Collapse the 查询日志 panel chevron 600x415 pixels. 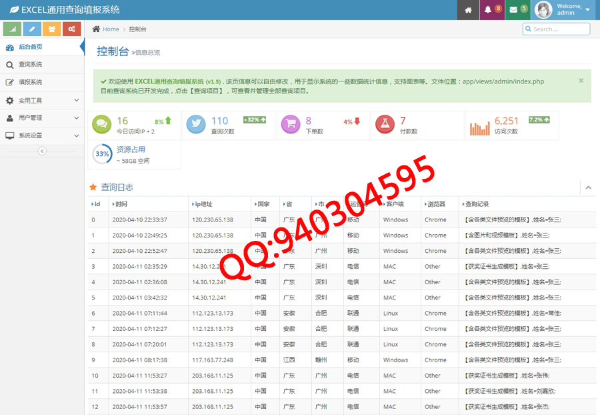(x=588, y=188)
